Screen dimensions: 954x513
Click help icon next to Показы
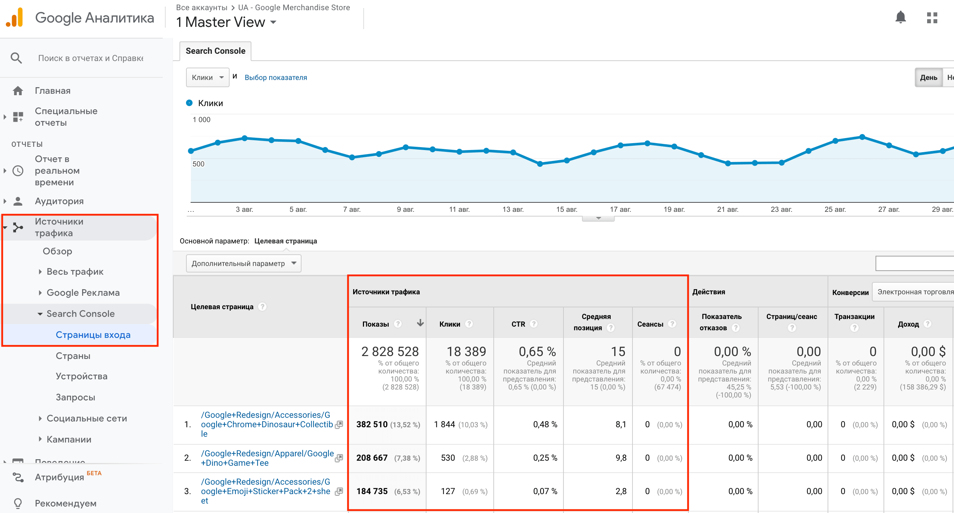pyautogui.click(x=398, y=324)
